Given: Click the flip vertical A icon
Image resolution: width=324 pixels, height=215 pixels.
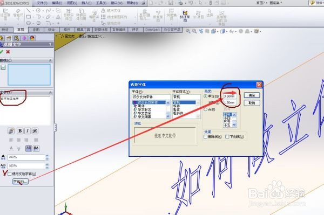Looking at the screenshot, I should [x=19, y=148].
